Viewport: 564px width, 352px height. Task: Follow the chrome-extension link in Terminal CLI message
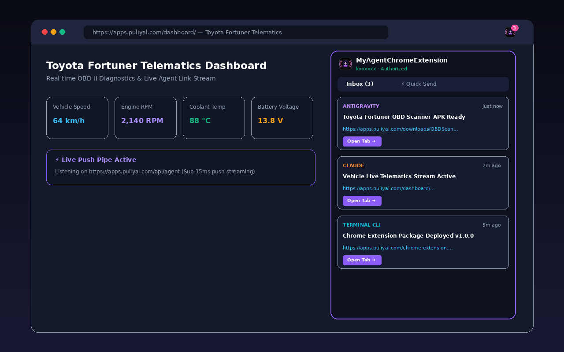coord(398,248)
